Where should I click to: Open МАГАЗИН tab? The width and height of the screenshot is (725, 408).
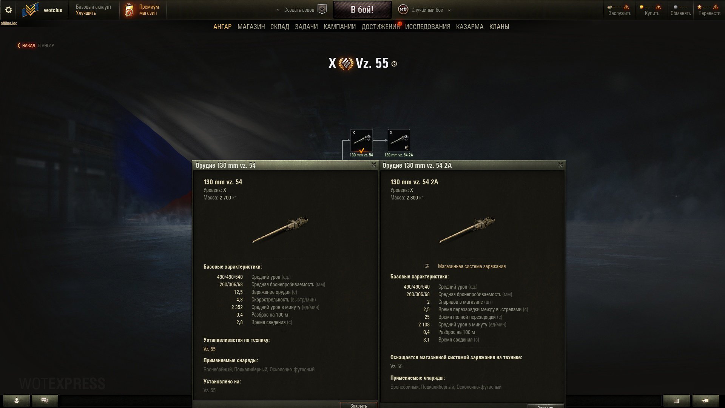click(251, 27)
